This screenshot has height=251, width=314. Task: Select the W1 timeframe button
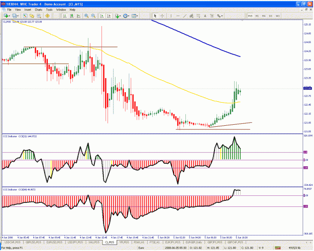(x=278, y=16)
